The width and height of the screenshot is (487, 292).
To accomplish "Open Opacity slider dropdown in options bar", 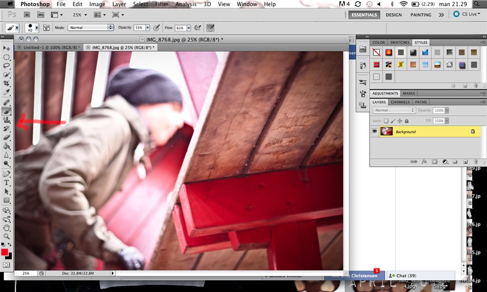I will (147, 28).
